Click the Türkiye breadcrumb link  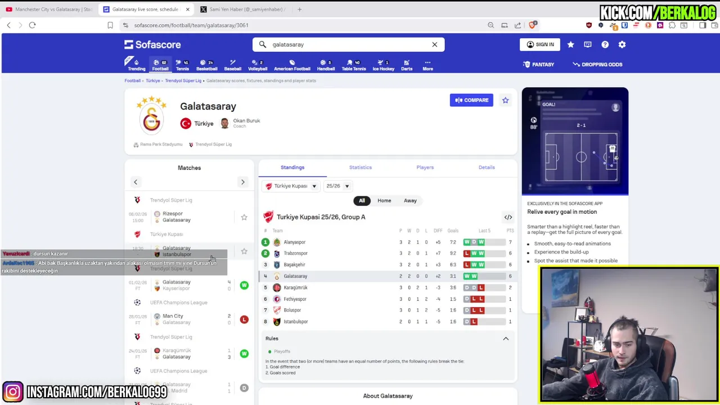pos(153,80)
